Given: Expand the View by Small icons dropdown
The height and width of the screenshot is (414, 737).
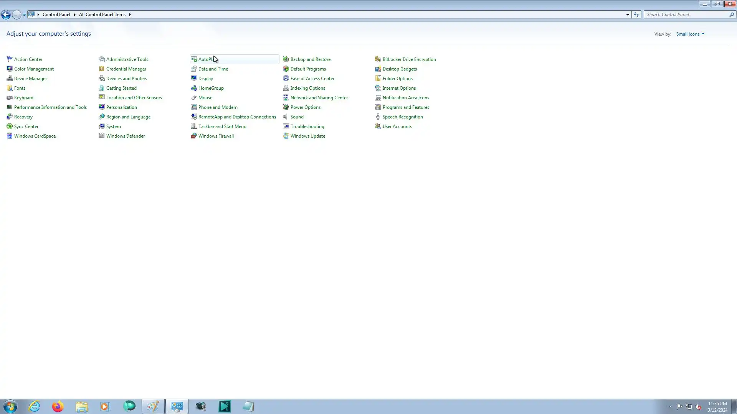Looking at the screenshot, I should coord(690,34).
